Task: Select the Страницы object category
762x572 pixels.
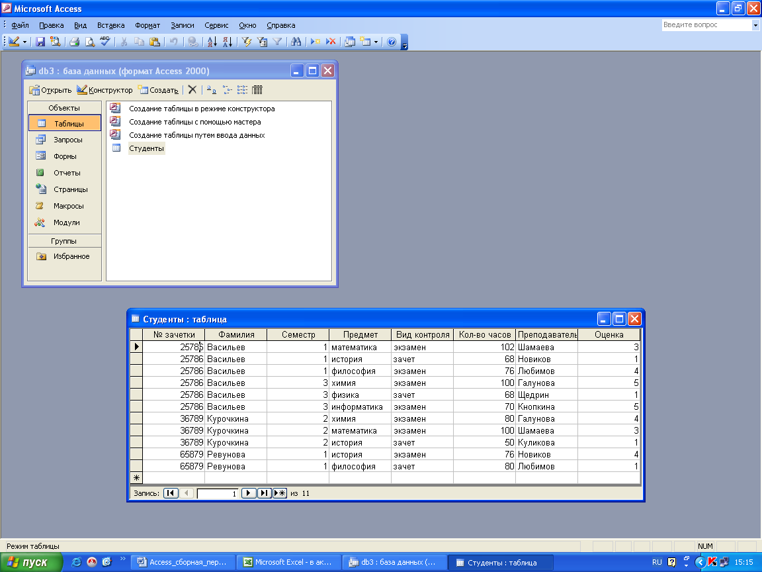Action: [x=65, y=189]
